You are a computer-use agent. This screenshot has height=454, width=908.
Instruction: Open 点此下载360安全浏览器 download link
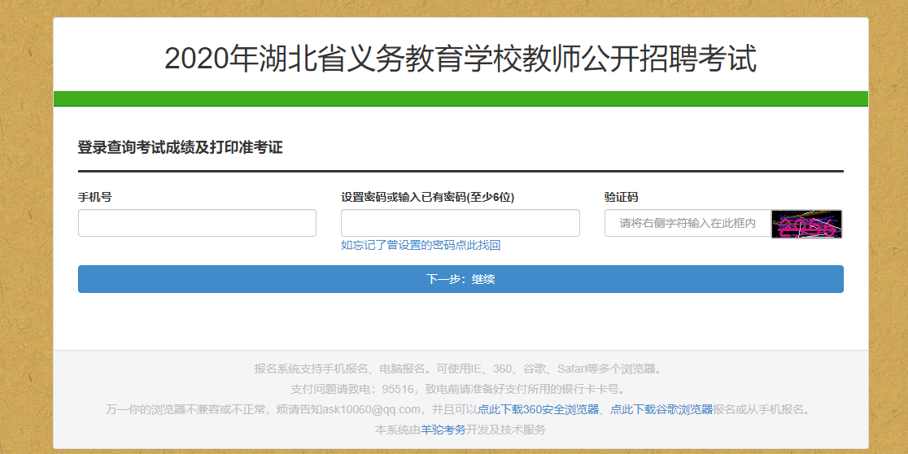[538, 409]
